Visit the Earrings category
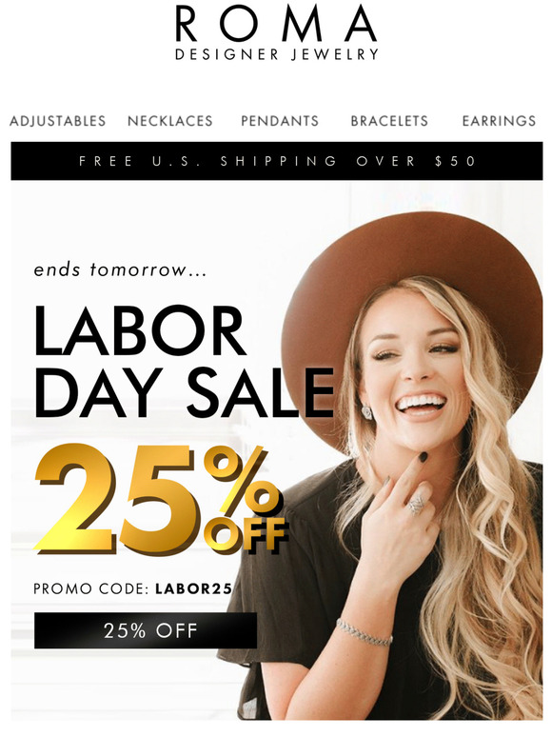552x737 pixels. click(x=499, y=121)
